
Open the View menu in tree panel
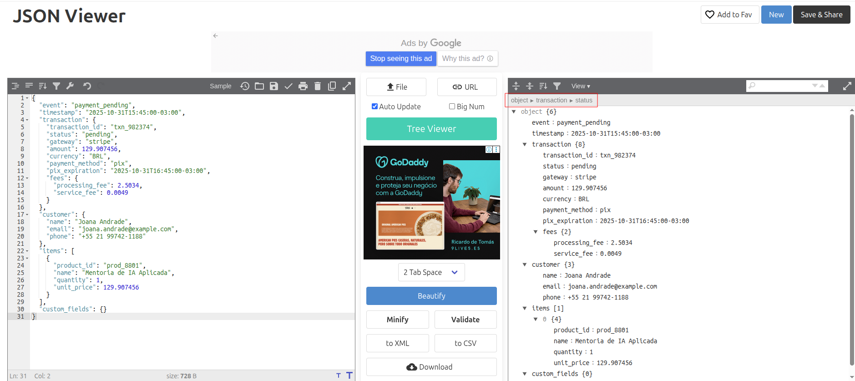pos(581,86)
